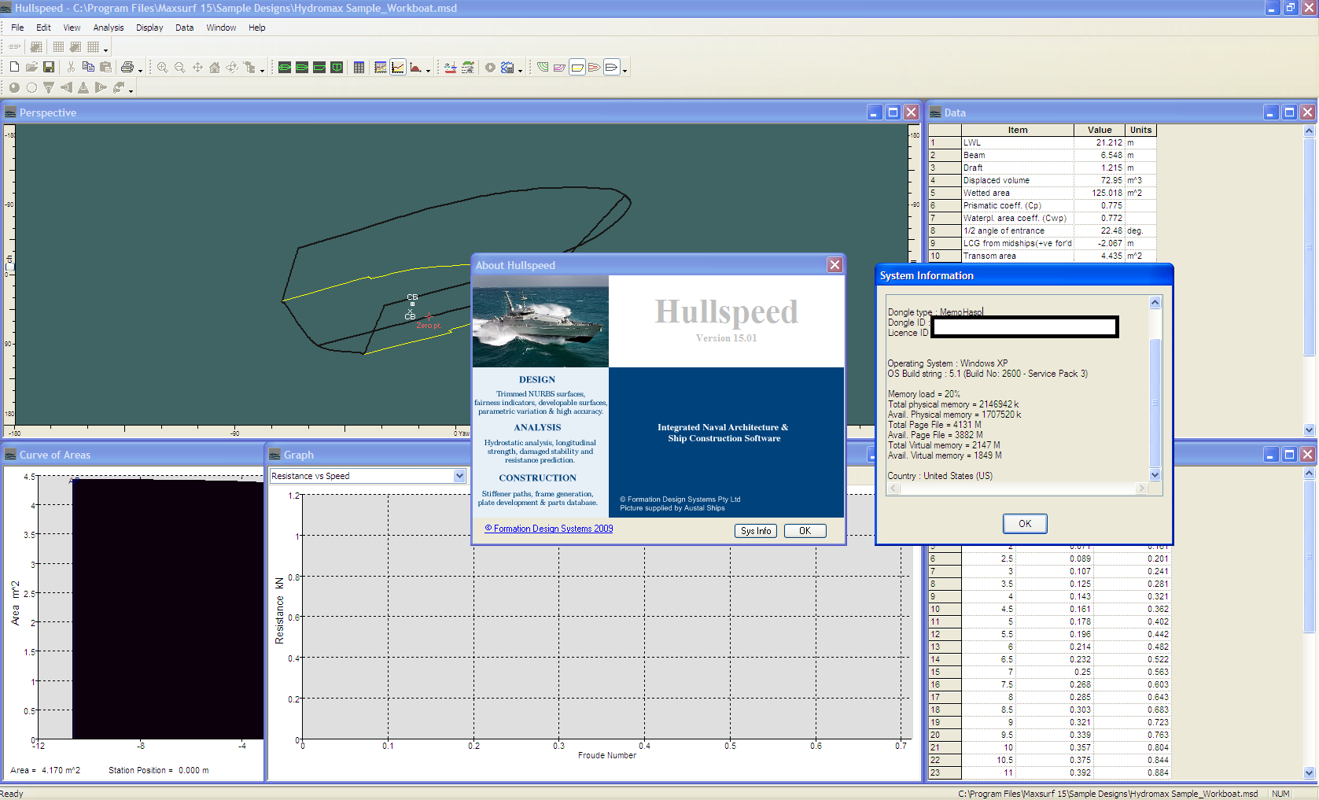1319x800 pixels.
Task: Expand the contour toolbar overflow arrow
Action: coord(625,71)
